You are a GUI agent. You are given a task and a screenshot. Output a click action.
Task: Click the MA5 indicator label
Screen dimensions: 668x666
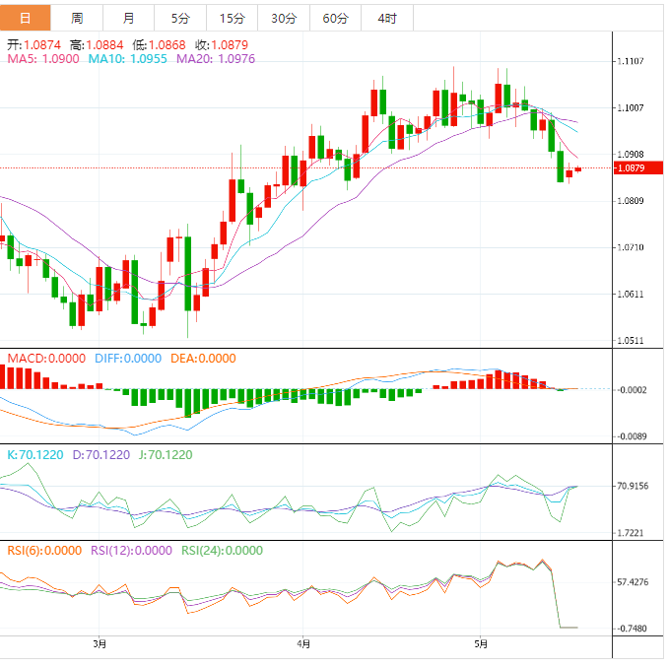coord(40,60)
